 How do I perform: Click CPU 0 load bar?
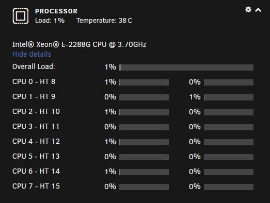point(144,82)
